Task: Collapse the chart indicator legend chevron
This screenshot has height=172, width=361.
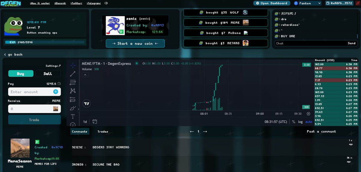Action: 85,75
